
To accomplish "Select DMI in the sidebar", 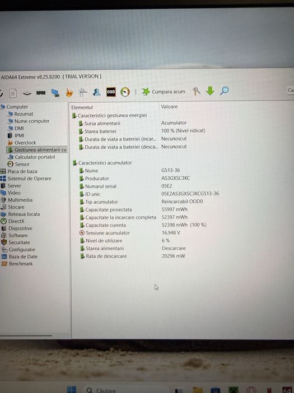I will click(x=16, y=129).
